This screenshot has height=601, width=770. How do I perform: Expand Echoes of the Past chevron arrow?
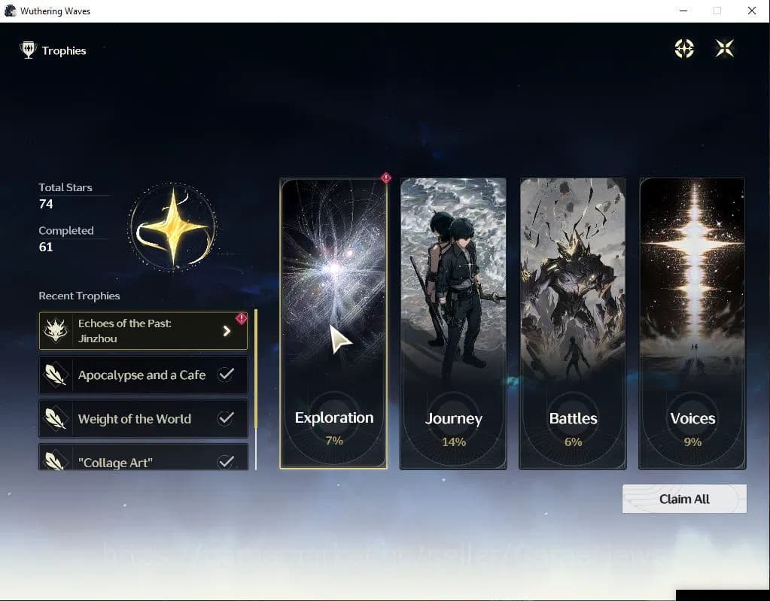tap(227, 331)
